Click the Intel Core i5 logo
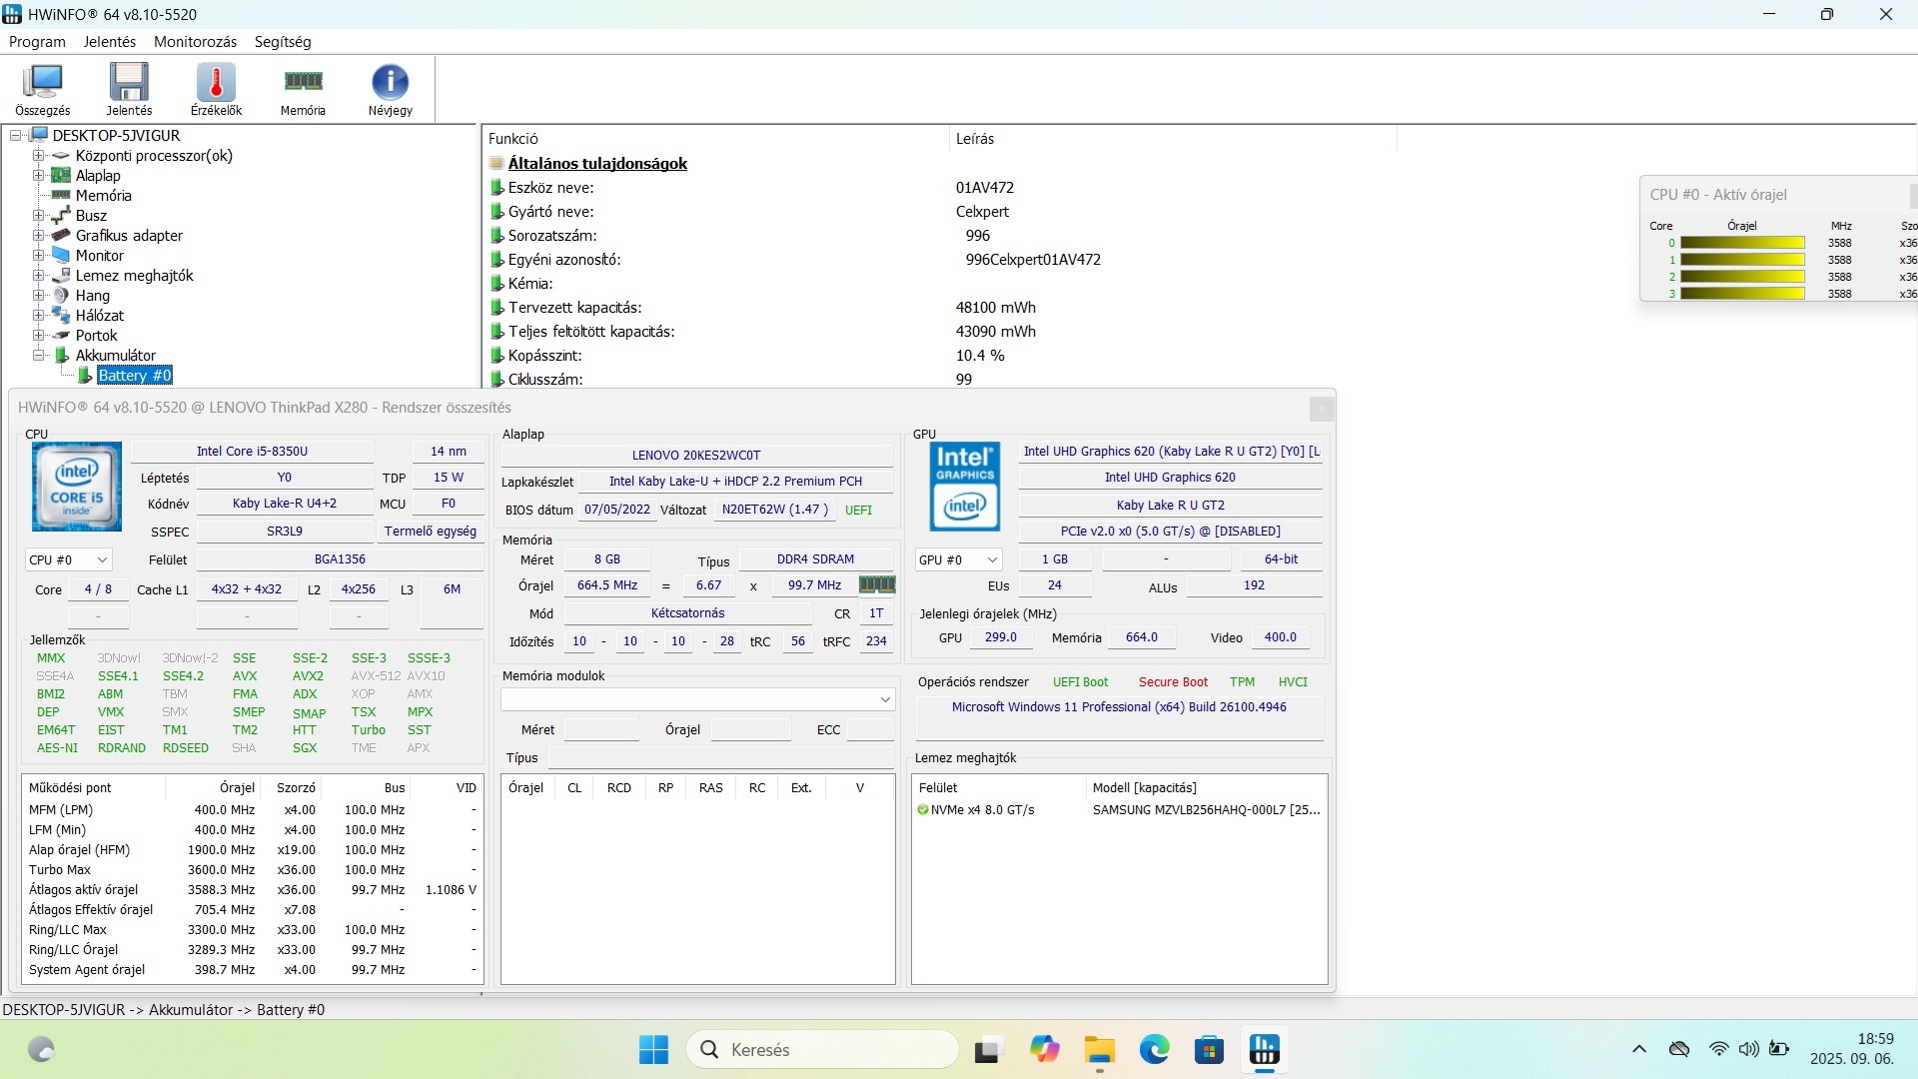 (77, 487)
